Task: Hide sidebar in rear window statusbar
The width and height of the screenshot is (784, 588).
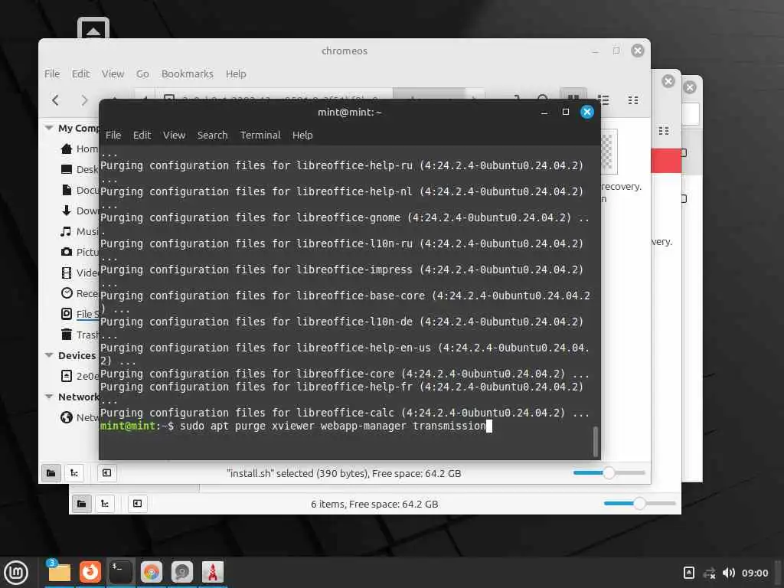Action: coord(138,504)
